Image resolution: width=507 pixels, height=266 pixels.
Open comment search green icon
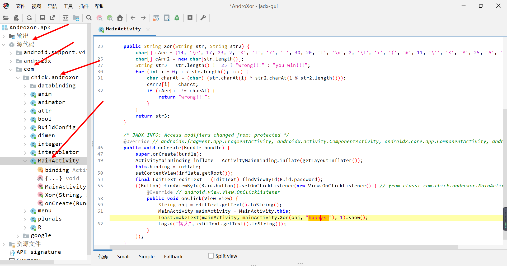point(110,18)
